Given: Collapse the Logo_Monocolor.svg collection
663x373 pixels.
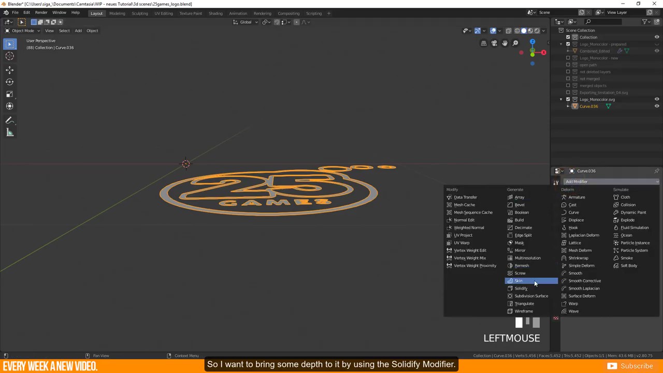Looking at the screenshot, I should point(561,99).
